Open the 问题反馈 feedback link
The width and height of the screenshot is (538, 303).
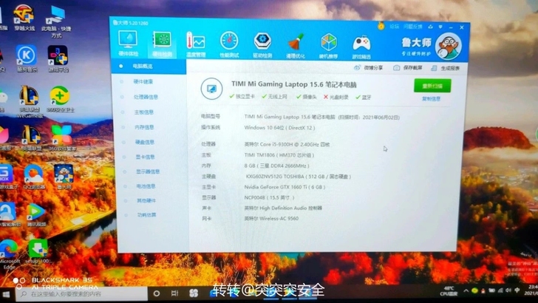coord(413,27)
